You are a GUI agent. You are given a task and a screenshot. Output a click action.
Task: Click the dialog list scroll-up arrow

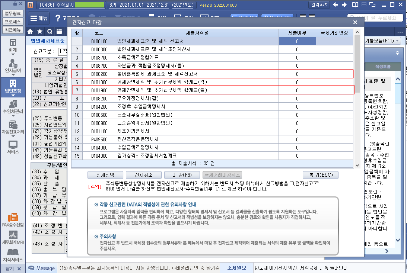pos(357,32)
